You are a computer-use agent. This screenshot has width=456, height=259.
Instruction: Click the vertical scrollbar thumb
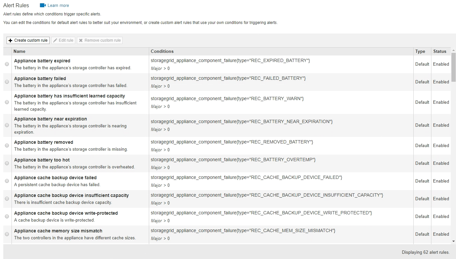[x=453, y=67]
